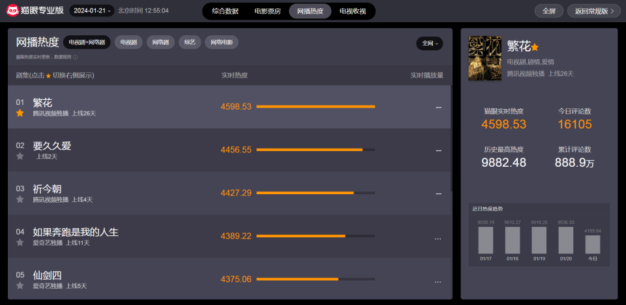
Task: Click the info icon beside 数据规则
Action: [x=76, y=57]
